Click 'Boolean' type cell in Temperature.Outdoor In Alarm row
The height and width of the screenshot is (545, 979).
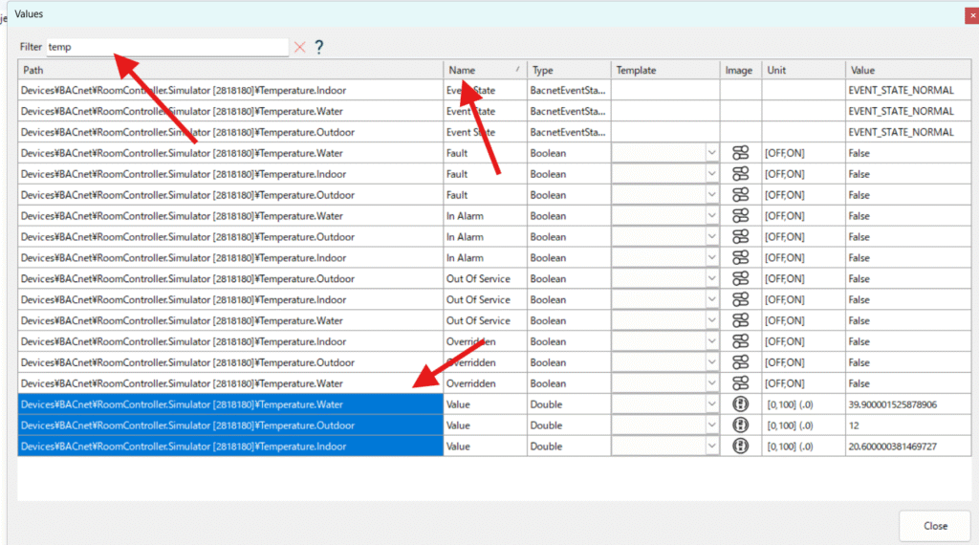pos(569,236)
